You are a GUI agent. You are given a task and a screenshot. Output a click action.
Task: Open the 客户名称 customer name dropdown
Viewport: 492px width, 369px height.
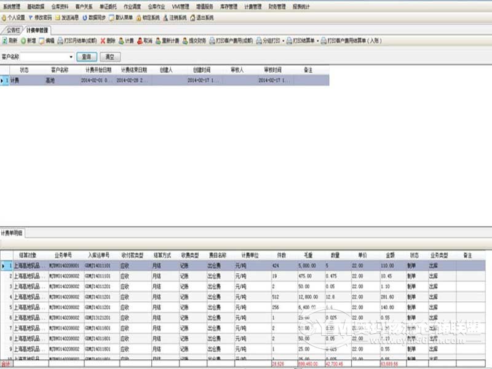click(71, 57)
